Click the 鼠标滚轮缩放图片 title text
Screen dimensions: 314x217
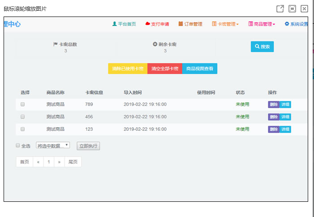(x=25, y=9)
